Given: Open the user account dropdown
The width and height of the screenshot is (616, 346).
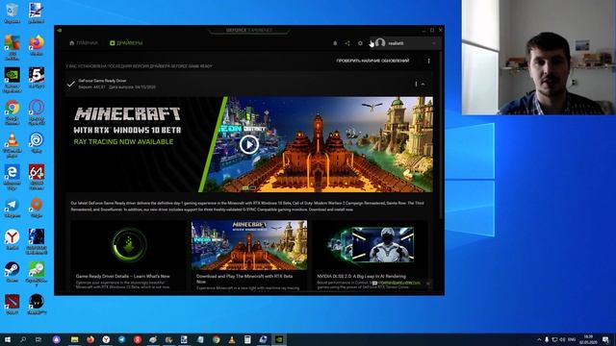Looking at the screenshot, I should point(405,43).
